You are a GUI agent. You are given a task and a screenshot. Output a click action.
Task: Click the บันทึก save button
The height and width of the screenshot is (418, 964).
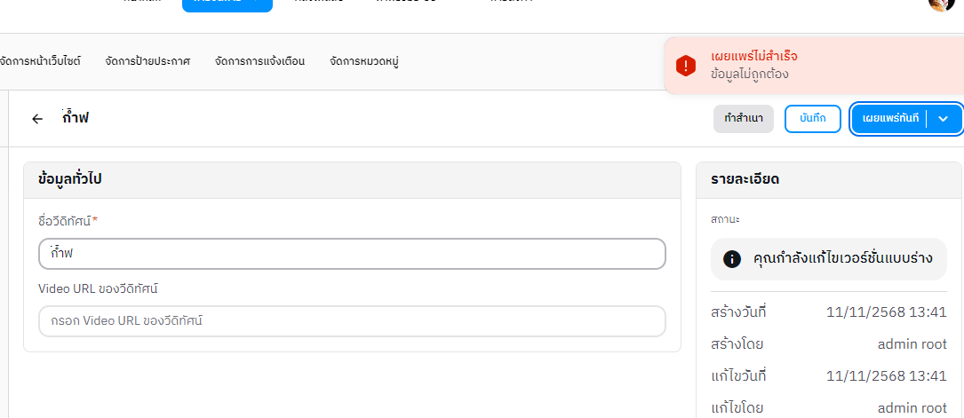tap(813, 119)
